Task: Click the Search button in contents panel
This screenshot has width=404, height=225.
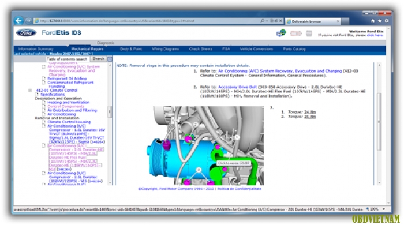Action: click(x=99, y=59)
